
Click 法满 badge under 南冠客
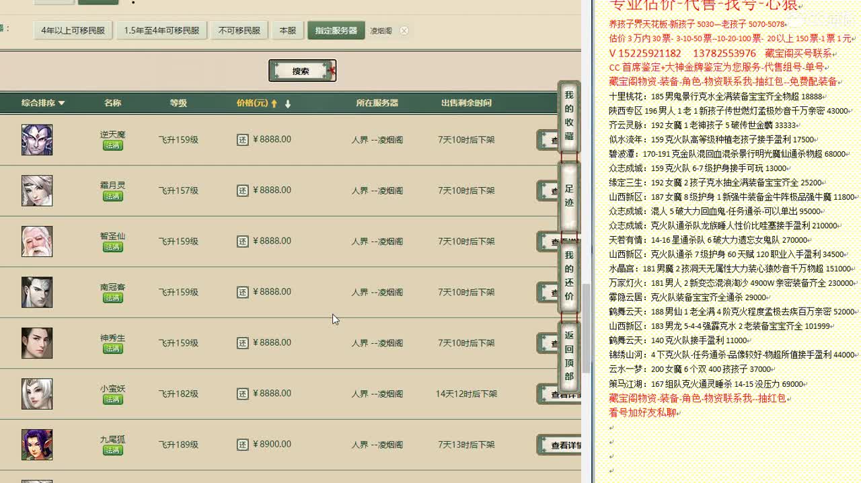click(113, 298)
